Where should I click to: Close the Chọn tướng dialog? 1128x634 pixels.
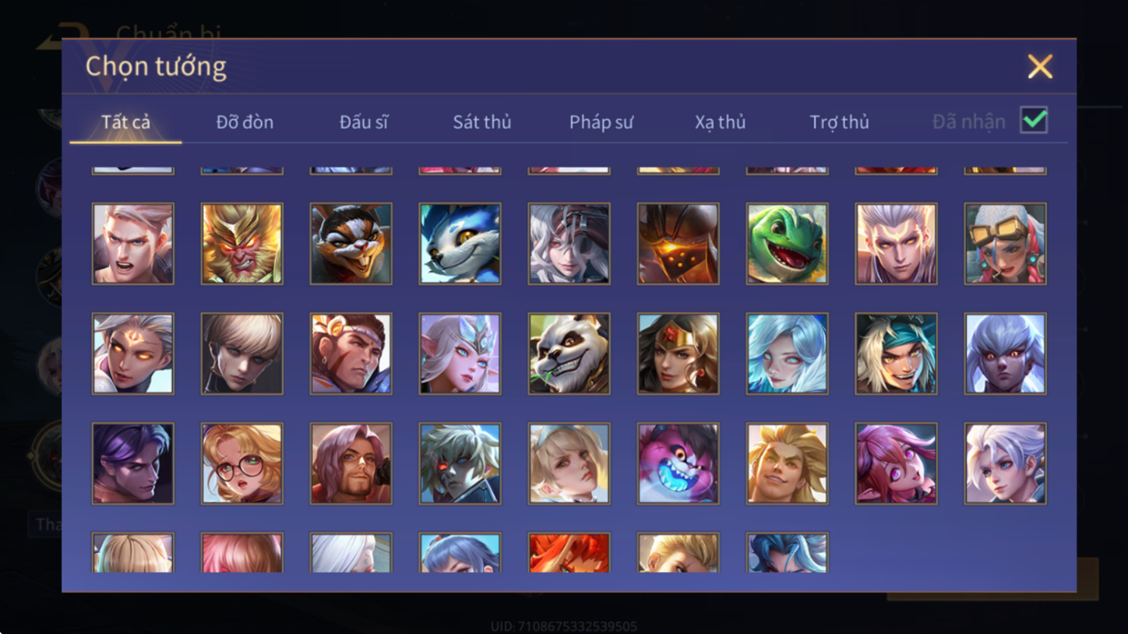click(x=1040, y=67)
